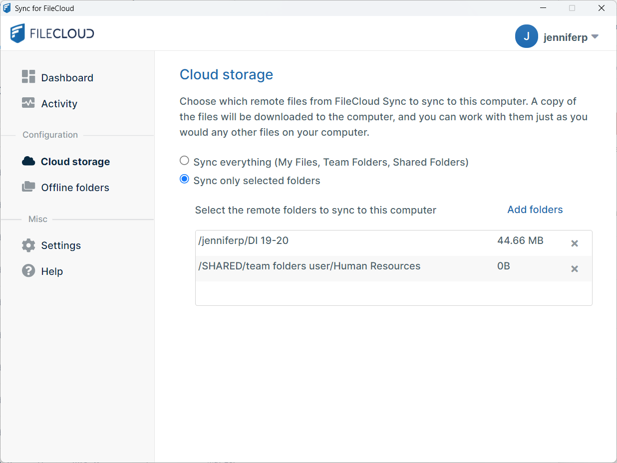Viewport: 617px width, 463px height.
Task: Click the Cloud storage cloud icon
Action: click(x=28, y=161)
